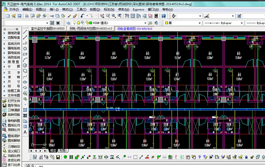Toggle layer lock padlock in layer box
The image size is (265, 167).
click(x=87, y=23)
